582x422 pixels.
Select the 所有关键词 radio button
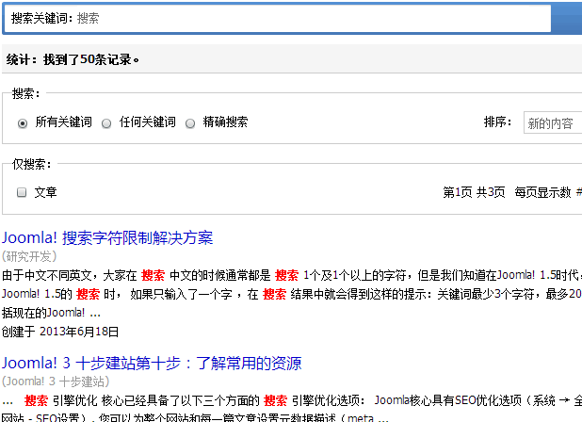pos(23,122)
